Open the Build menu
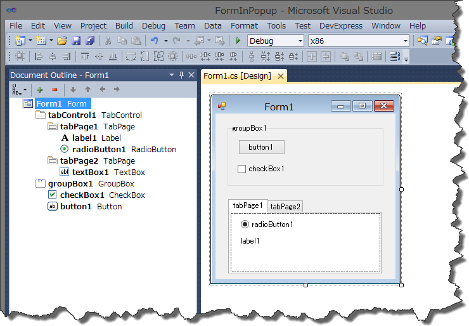The image size is (469, 326). tap(124, 26)
